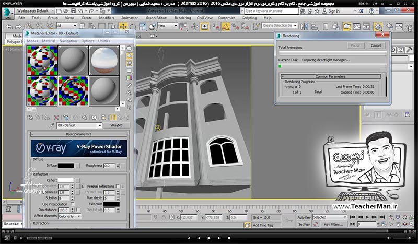Enable the Use interpolation checkbox
Screen dimensions: 418x244
click(72, 204)
